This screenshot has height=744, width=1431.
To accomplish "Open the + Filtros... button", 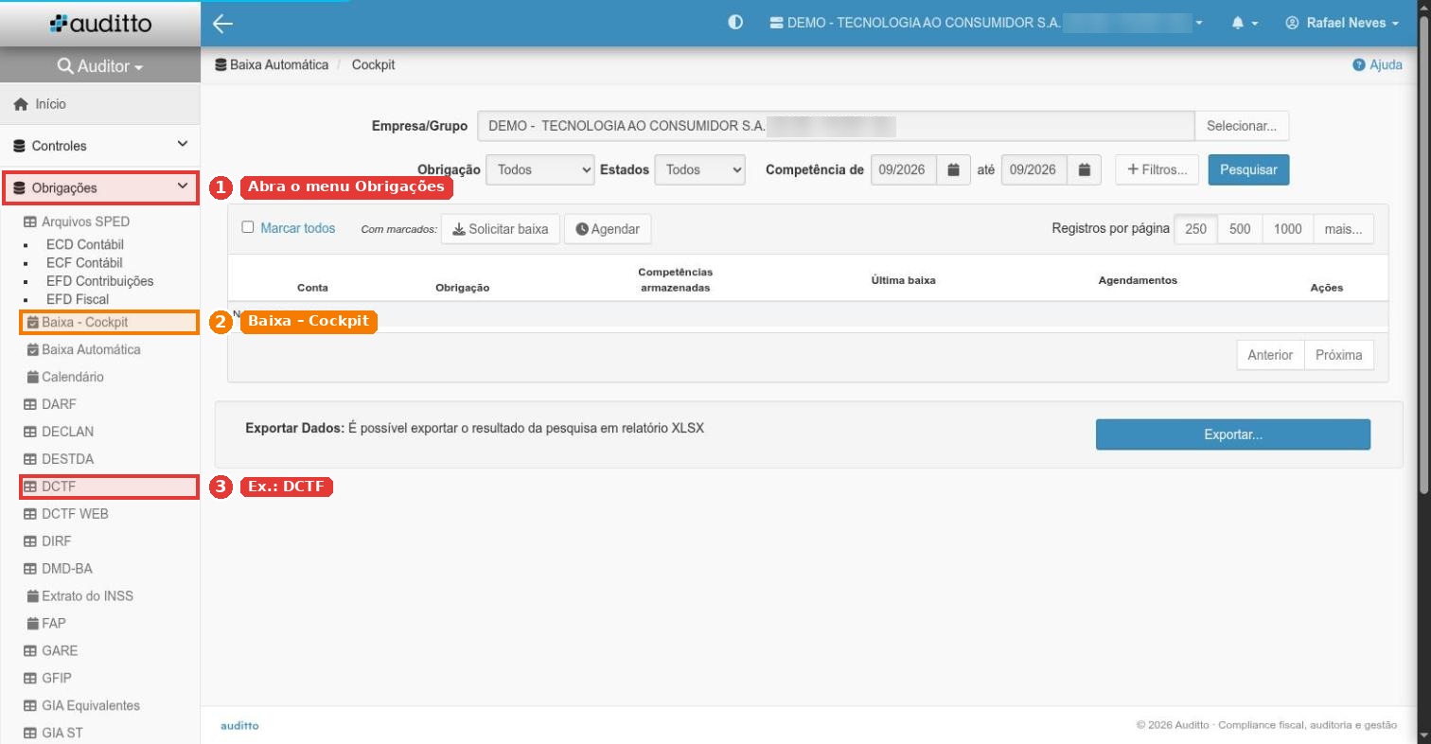I will point(1157,170).
